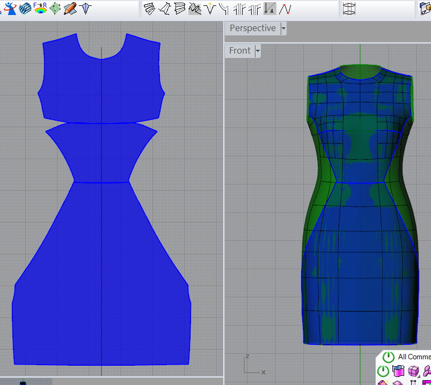Click the Perspective viewport title
This screenshot has width=431, height=385.
point(252,28)
